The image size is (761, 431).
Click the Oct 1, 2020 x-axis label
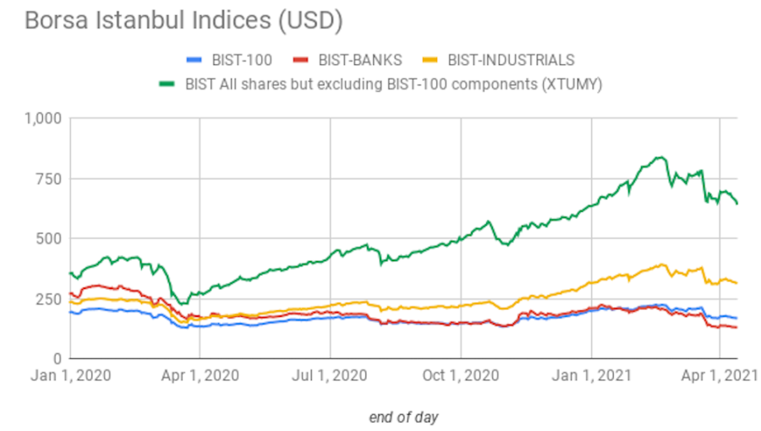click(461, 374)
